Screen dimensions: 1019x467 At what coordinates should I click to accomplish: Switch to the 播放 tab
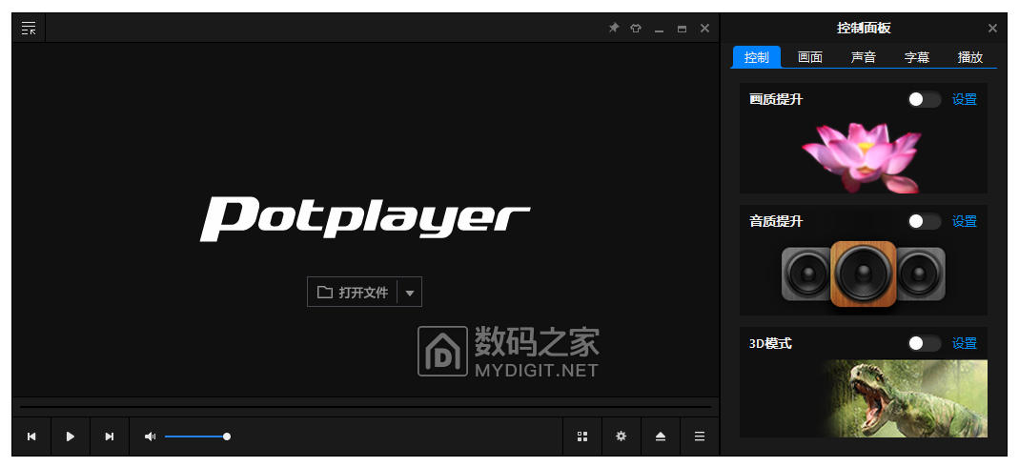[x=969, y=57]
